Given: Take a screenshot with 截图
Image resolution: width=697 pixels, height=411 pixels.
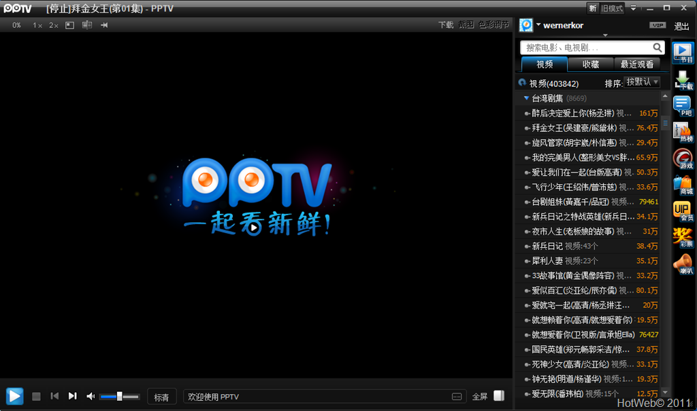Looking at the screenshot, I should 466,25.
